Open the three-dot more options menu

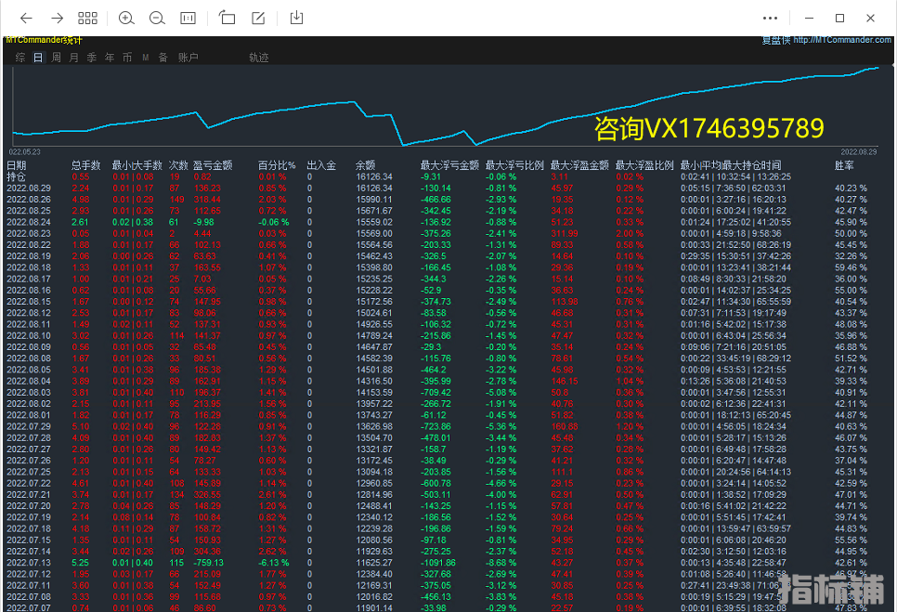click(x=770, y=18)
